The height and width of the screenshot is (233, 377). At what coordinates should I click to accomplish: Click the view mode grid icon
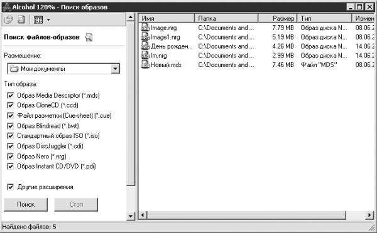pos(38,19)
